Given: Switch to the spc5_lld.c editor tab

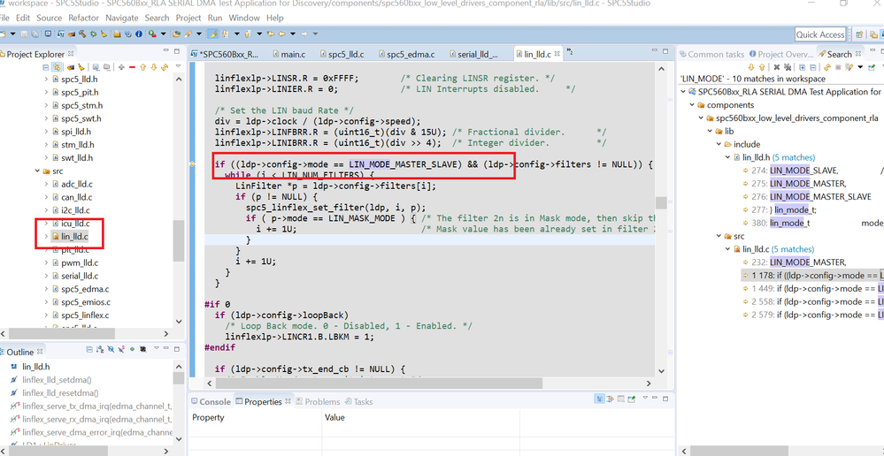Looking at the screenshot, I should (341, 55).
